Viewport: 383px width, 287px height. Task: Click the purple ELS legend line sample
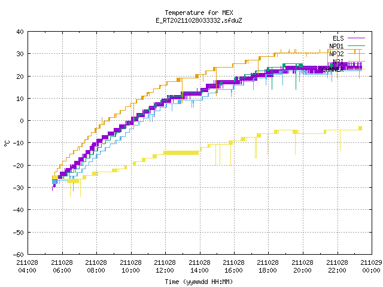pyautogui.click(x=356, y=38)
